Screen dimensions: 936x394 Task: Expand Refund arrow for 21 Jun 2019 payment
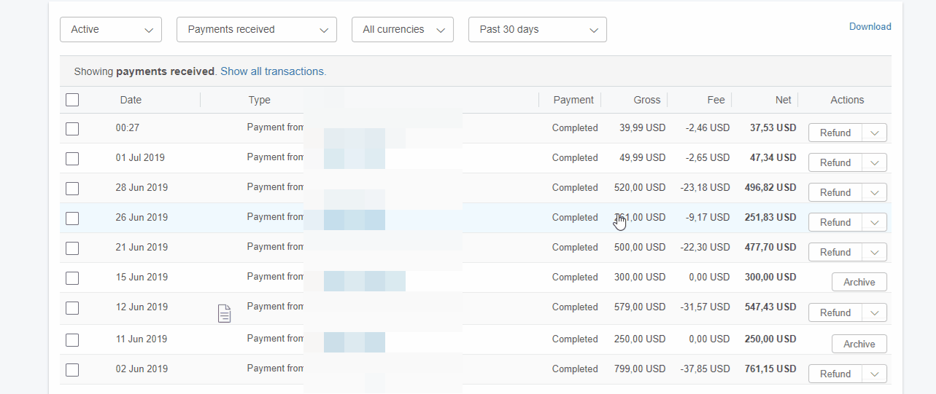875,252
